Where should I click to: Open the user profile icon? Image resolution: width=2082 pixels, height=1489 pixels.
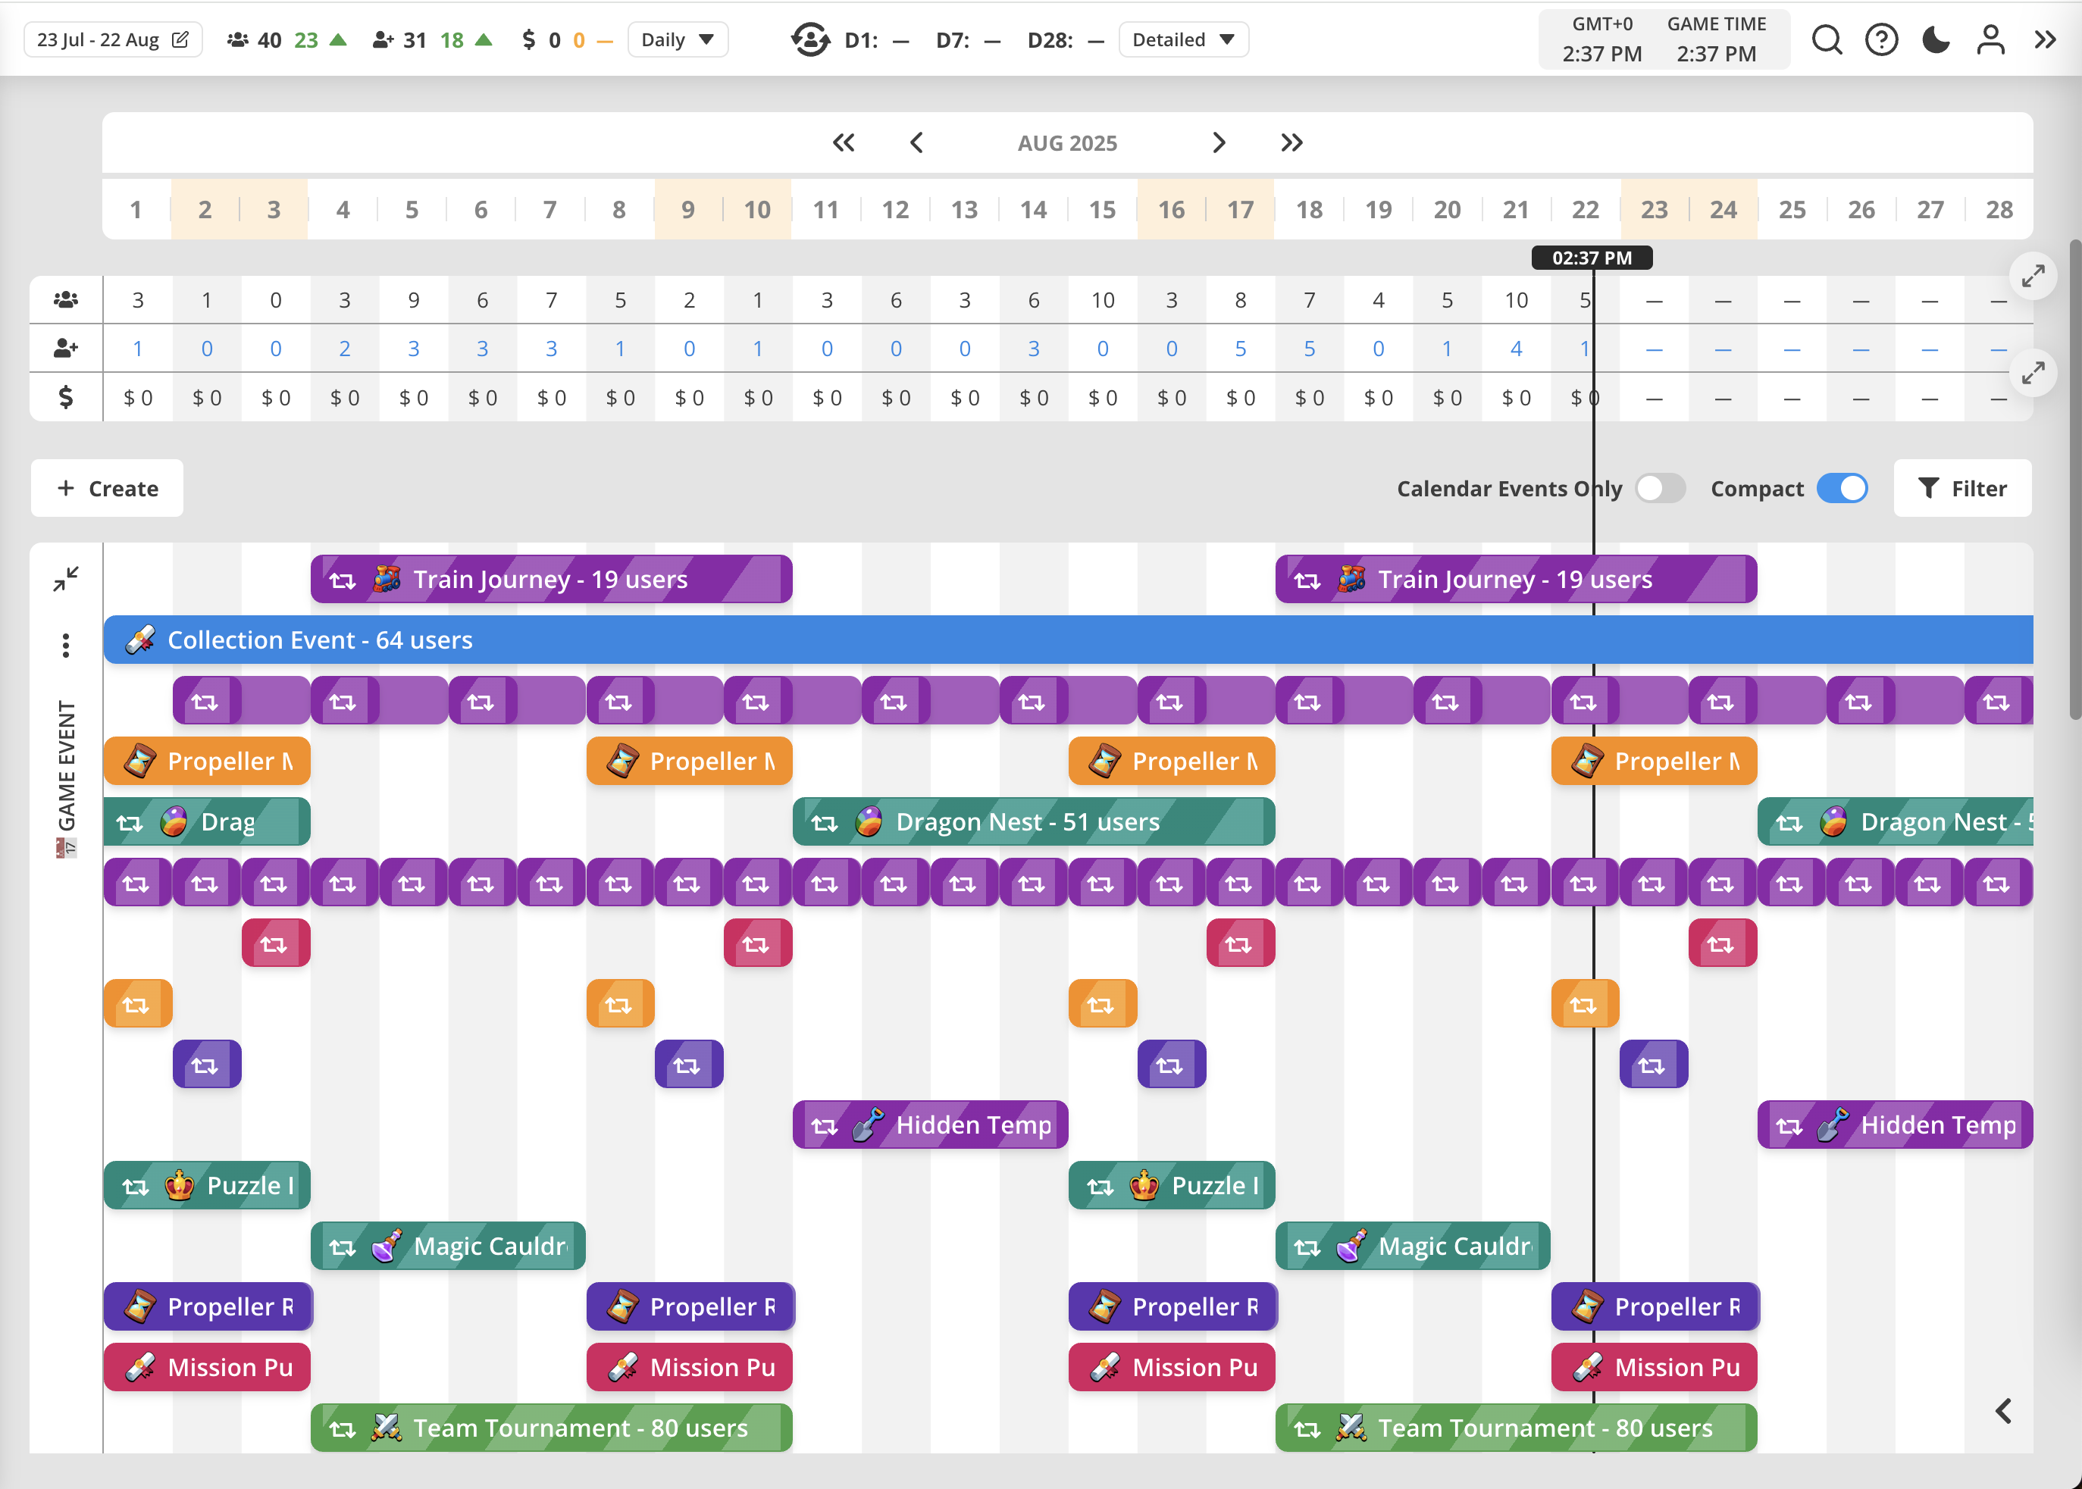1990,39
